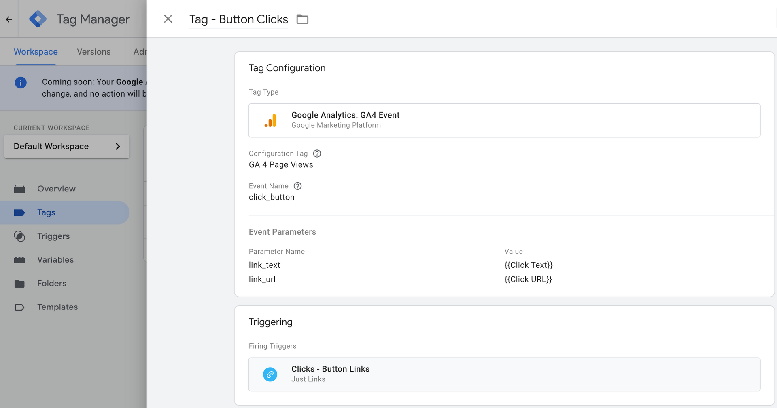The width and height of the screenshot is (777, 408).
Task: Edit the tag name Tag - Button Clicks
Action: 238,19
